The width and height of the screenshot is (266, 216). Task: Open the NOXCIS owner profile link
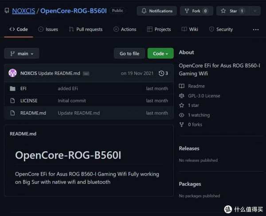tap(23, 11)
